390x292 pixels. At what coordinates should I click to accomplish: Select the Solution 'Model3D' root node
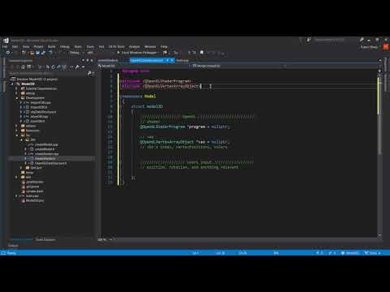37,79
